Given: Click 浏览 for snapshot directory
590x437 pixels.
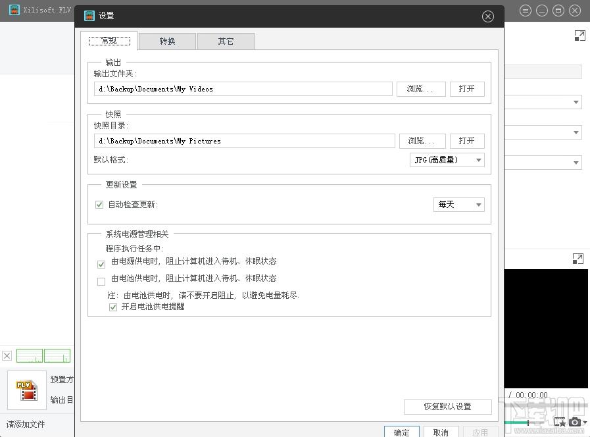Looking at the screenshot, I should pos(422,141).
